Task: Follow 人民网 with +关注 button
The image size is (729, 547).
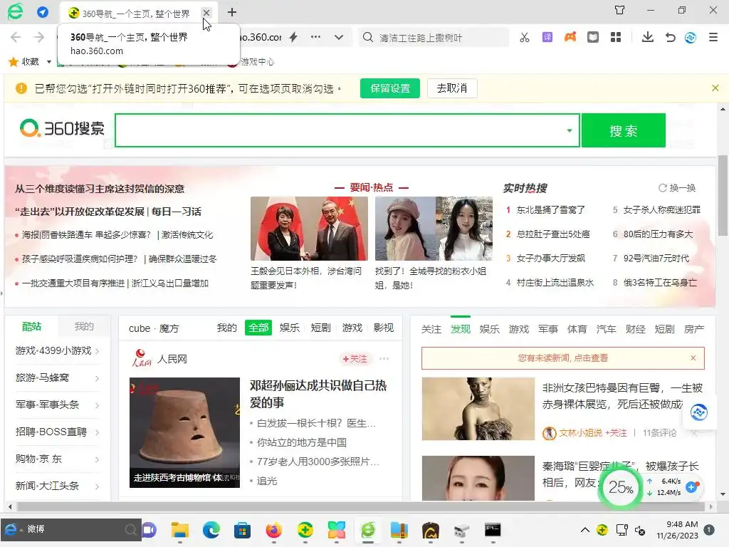Action: tap(355, 359)
